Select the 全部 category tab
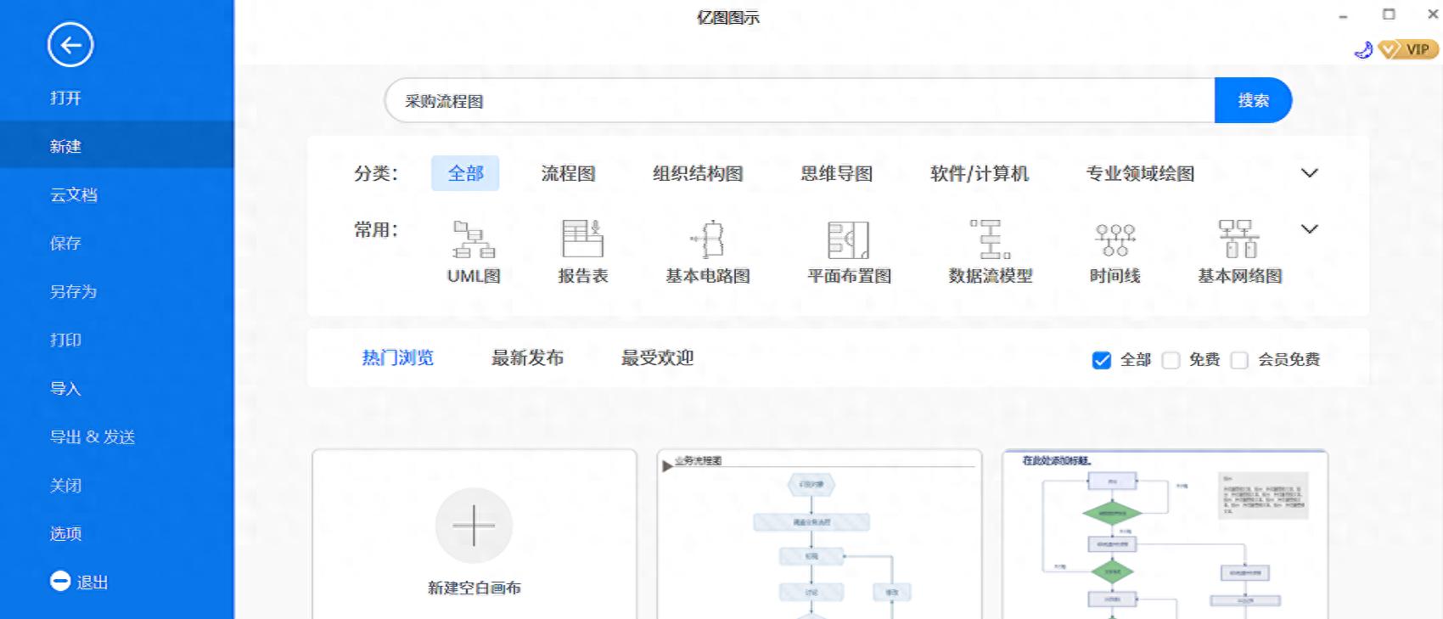 tap(465, 173)
